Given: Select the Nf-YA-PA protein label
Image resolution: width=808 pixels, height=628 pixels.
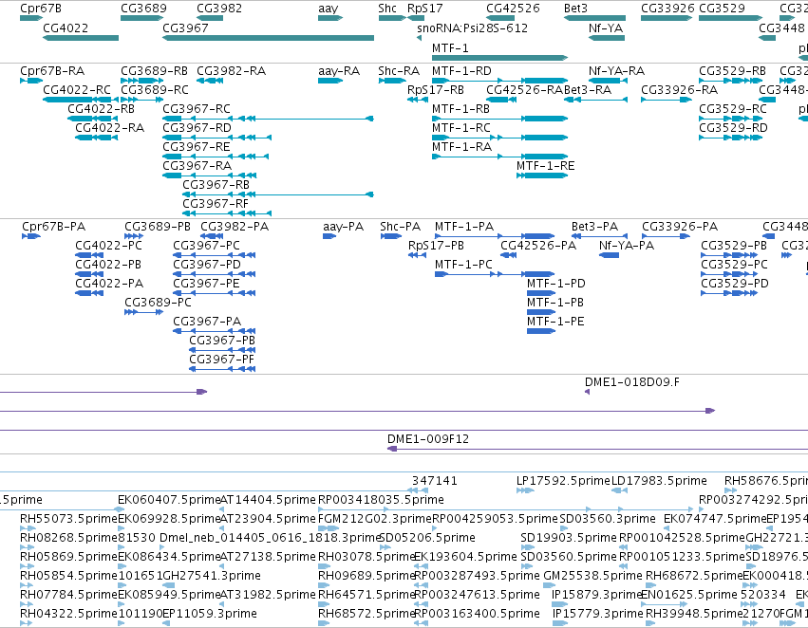Looking at the screenshot, I should tap(627, 246).
